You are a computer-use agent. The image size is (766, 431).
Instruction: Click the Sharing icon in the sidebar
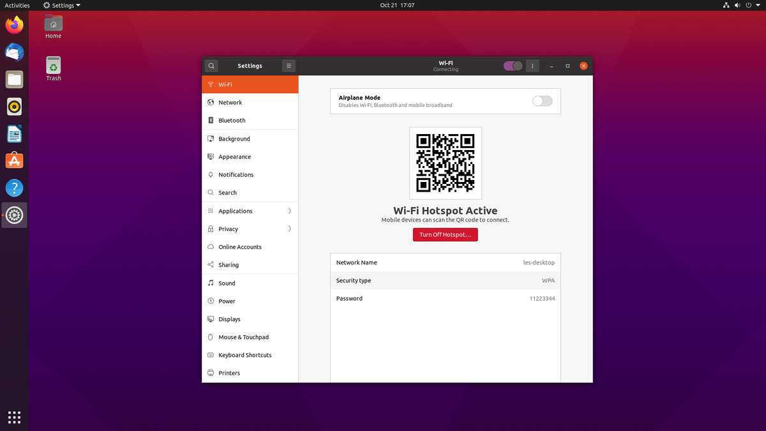click(211, 264)
